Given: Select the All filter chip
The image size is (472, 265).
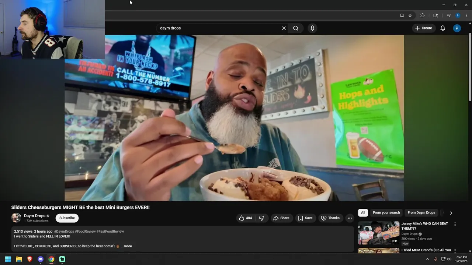Looking at the screenshot, I should 363,213.
